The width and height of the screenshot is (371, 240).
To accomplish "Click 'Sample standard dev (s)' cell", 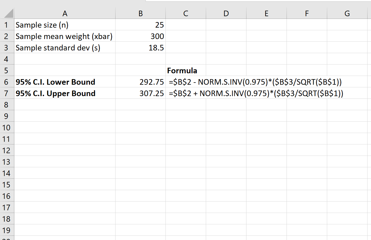I will point(65,48).
